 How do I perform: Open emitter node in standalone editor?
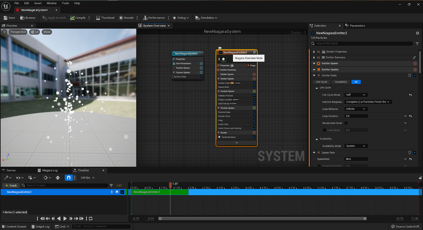254,52
